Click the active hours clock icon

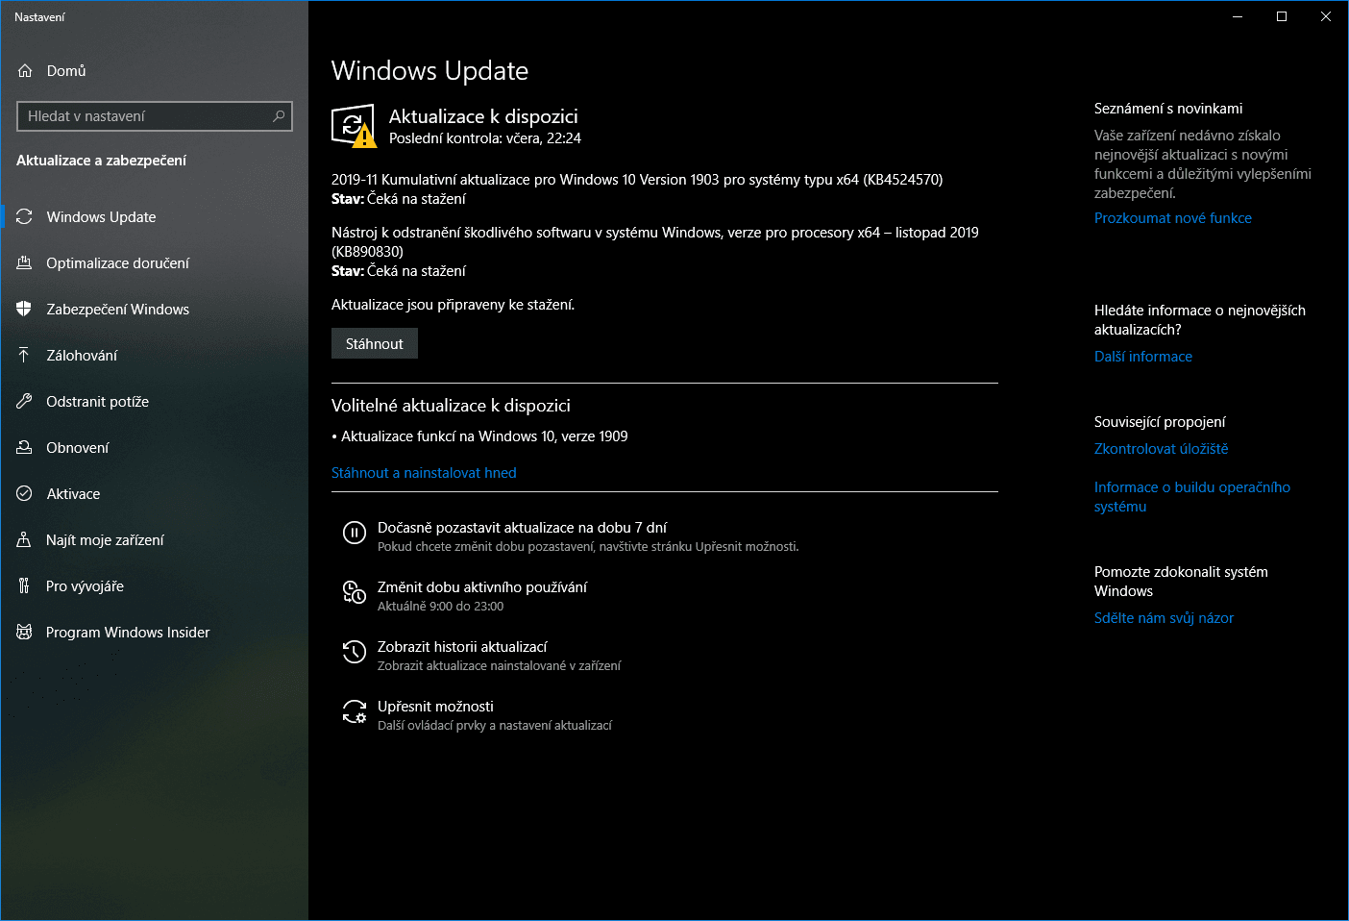(355, 592)
